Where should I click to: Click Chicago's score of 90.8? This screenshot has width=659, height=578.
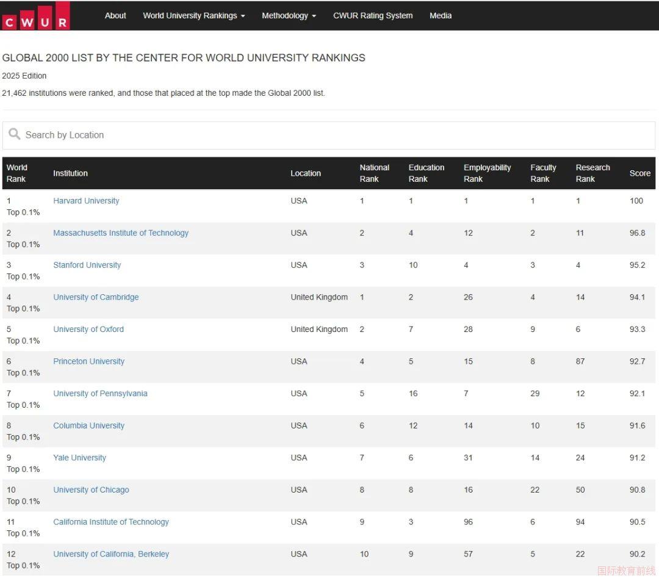[637, 489]
